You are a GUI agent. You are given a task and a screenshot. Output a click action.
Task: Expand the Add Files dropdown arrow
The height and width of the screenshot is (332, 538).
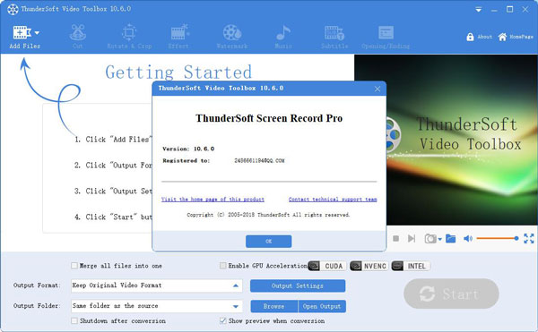(37, 33)
